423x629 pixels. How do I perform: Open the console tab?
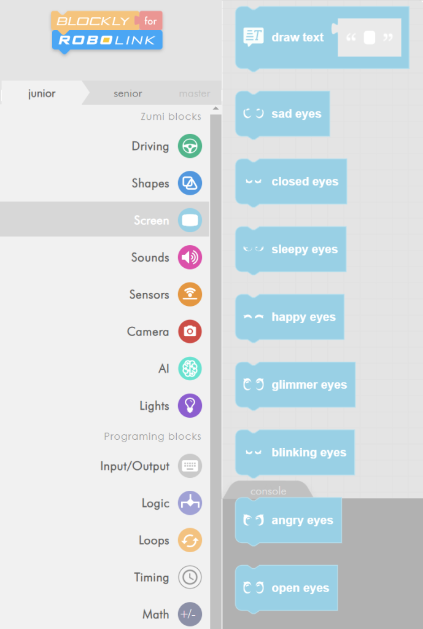[268, 491]
